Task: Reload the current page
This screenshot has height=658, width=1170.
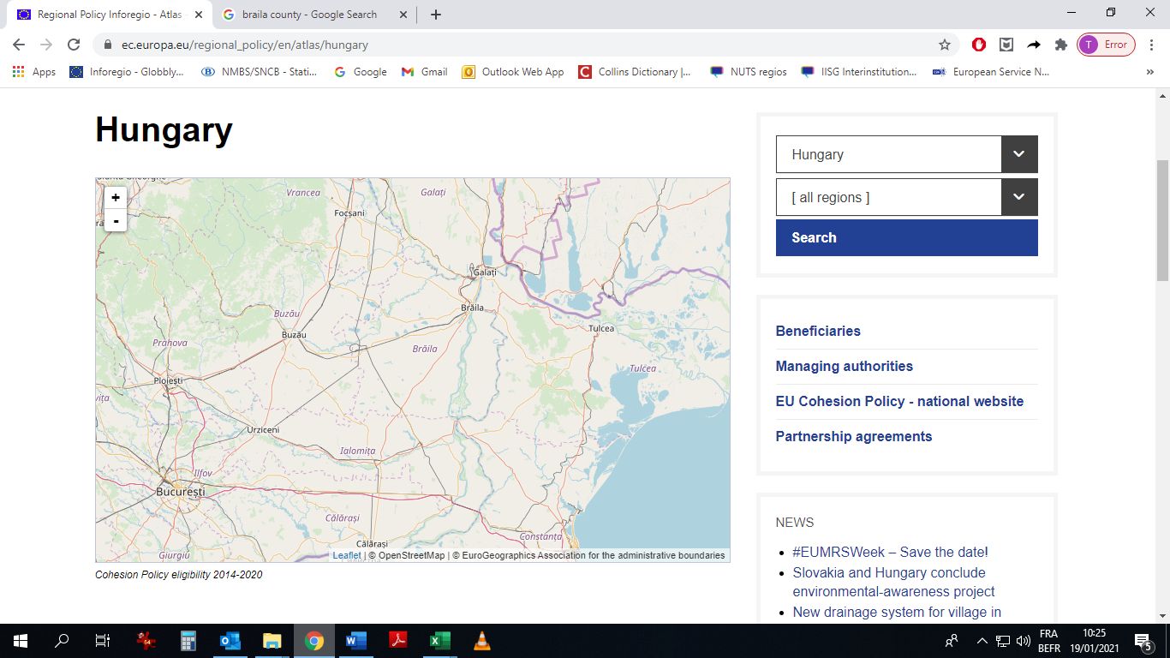Action: [x=74, y=45]
